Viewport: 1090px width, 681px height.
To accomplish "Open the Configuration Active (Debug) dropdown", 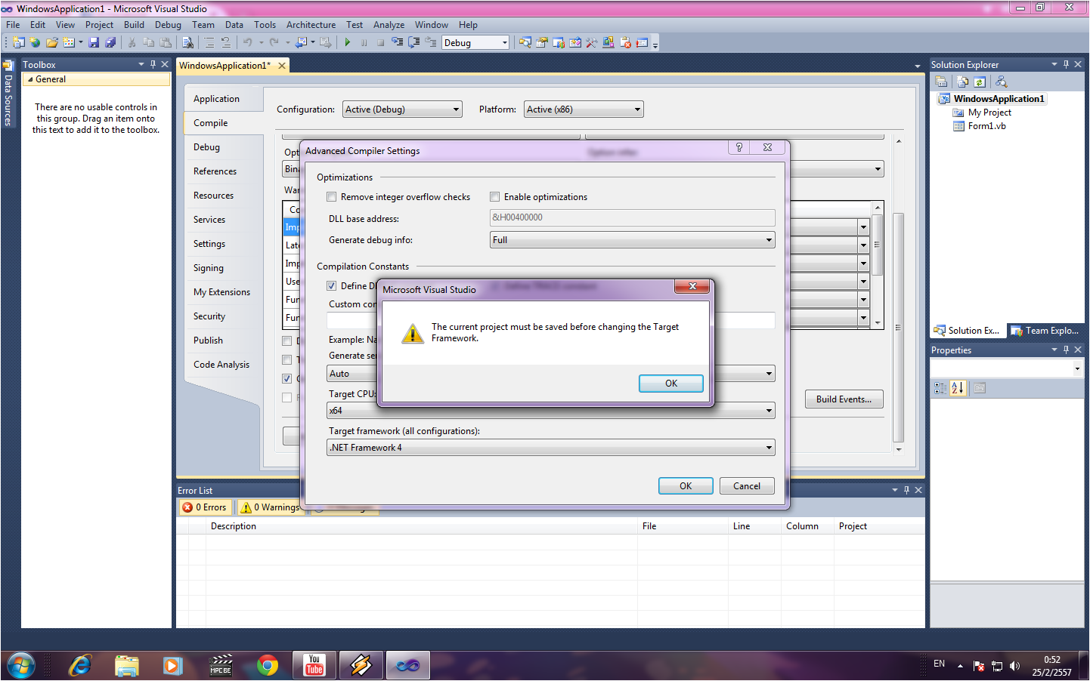I will pyautogui.click(x=402, y=109).
